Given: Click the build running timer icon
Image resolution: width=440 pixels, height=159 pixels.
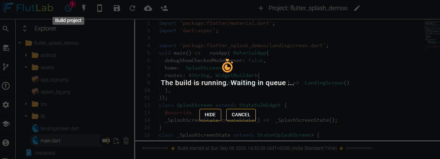Looking at the screenshot, I should (228, 66).
